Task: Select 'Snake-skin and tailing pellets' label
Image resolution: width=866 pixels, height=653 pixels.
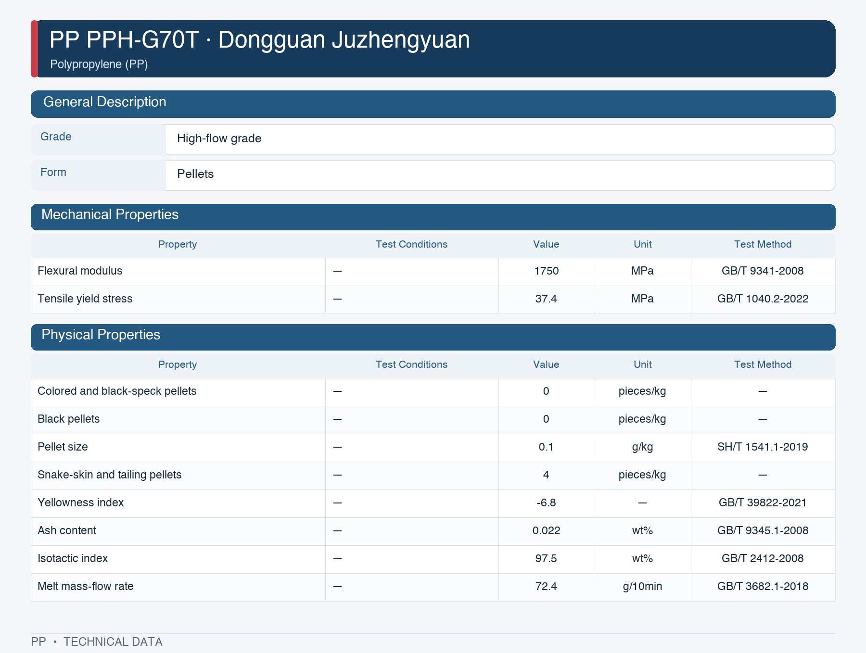Action: pos(110,475)
